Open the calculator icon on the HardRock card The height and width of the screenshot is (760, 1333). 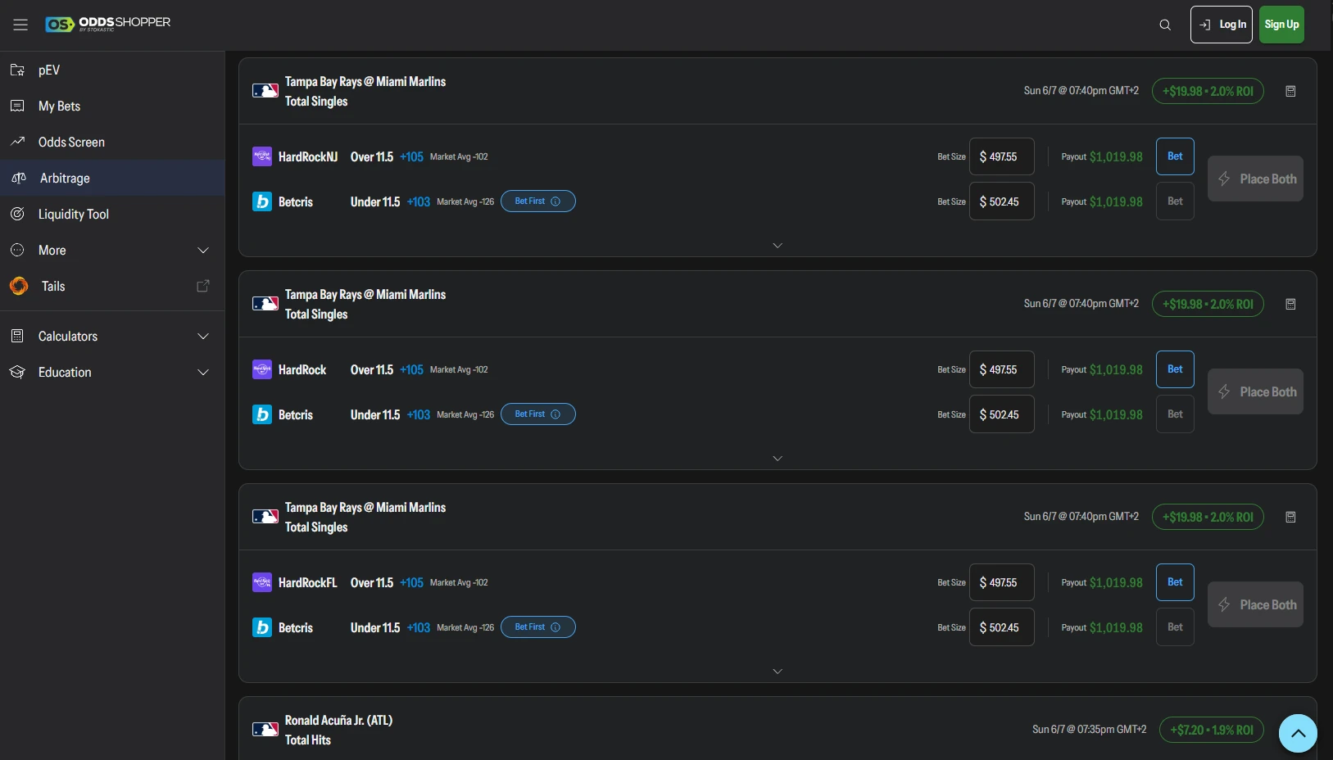pyautogui.click(x=1290, y=304)
